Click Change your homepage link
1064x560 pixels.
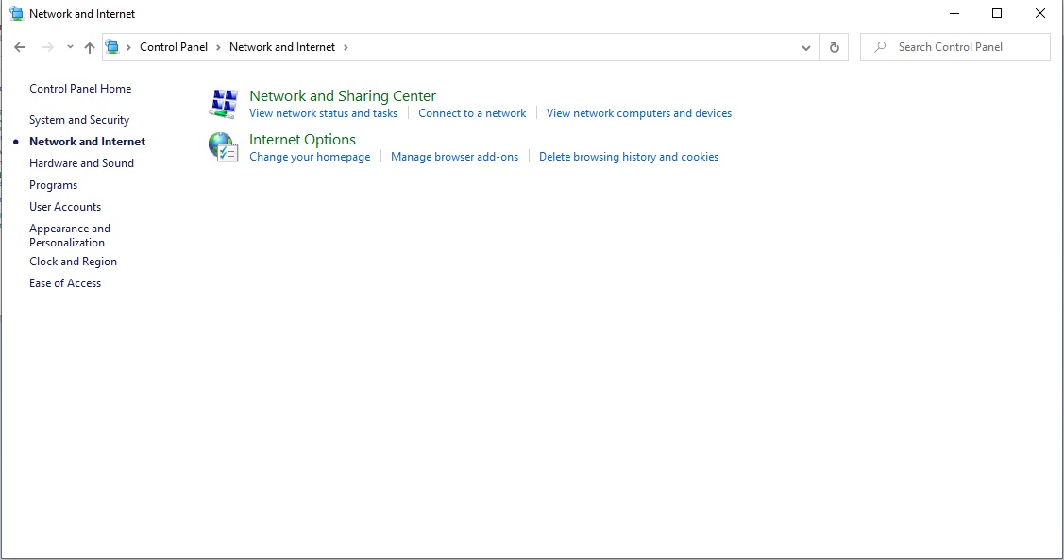tap(310, 157)
